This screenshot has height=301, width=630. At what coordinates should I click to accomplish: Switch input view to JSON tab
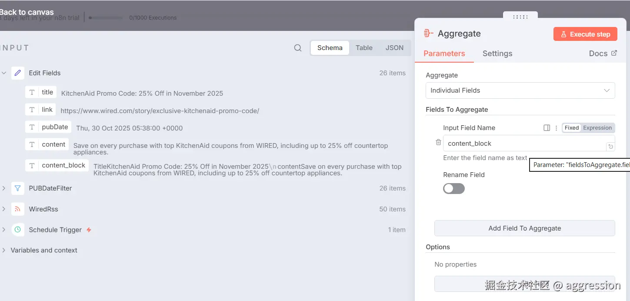click(394, 48)
